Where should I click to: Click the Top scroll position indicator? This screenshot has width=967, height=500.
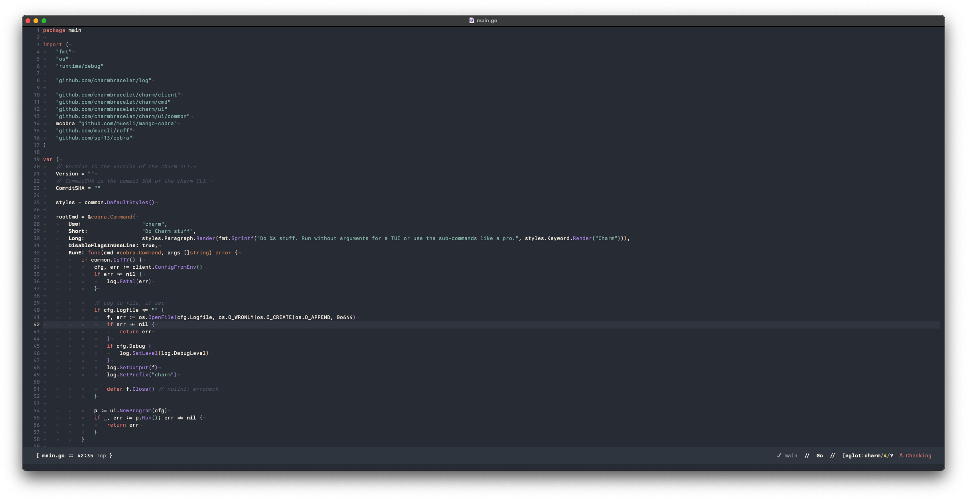point(101,455)
